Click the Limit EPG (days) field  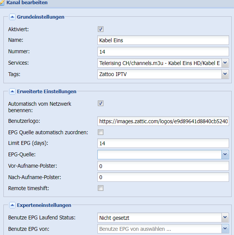[163, 143]
